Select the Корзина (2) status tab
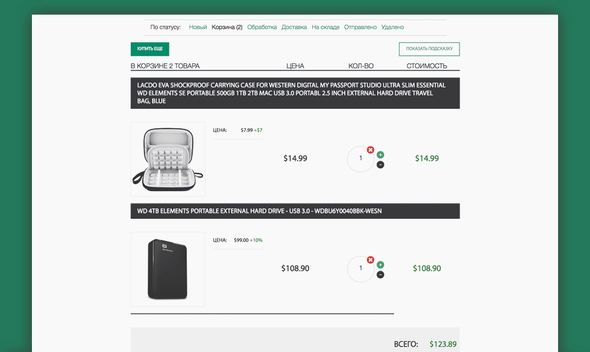Viewport: 590px width, 352px height. [227, 27]
